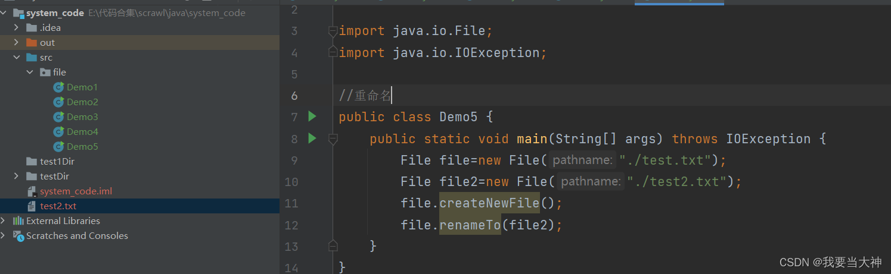Run class Demo5 from gutter arrow
The width and height of the screenshot is (891, 274).
[x=312, y=116]
